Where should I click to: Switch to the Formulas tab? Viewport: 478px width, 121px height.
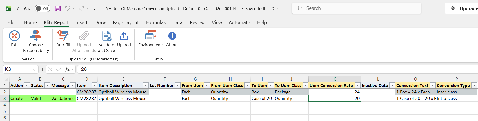156,22
